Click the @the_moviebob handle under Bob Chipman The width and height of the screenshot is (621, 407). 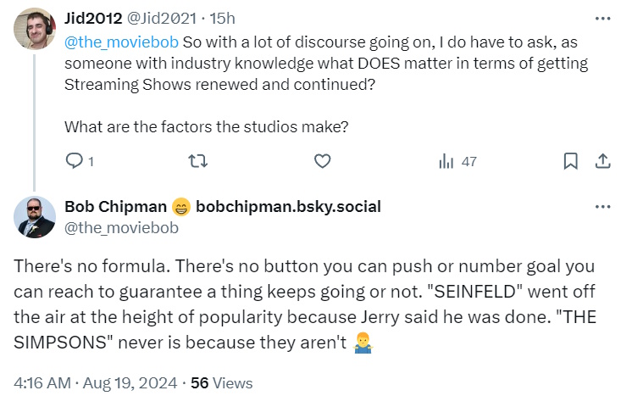112,226
